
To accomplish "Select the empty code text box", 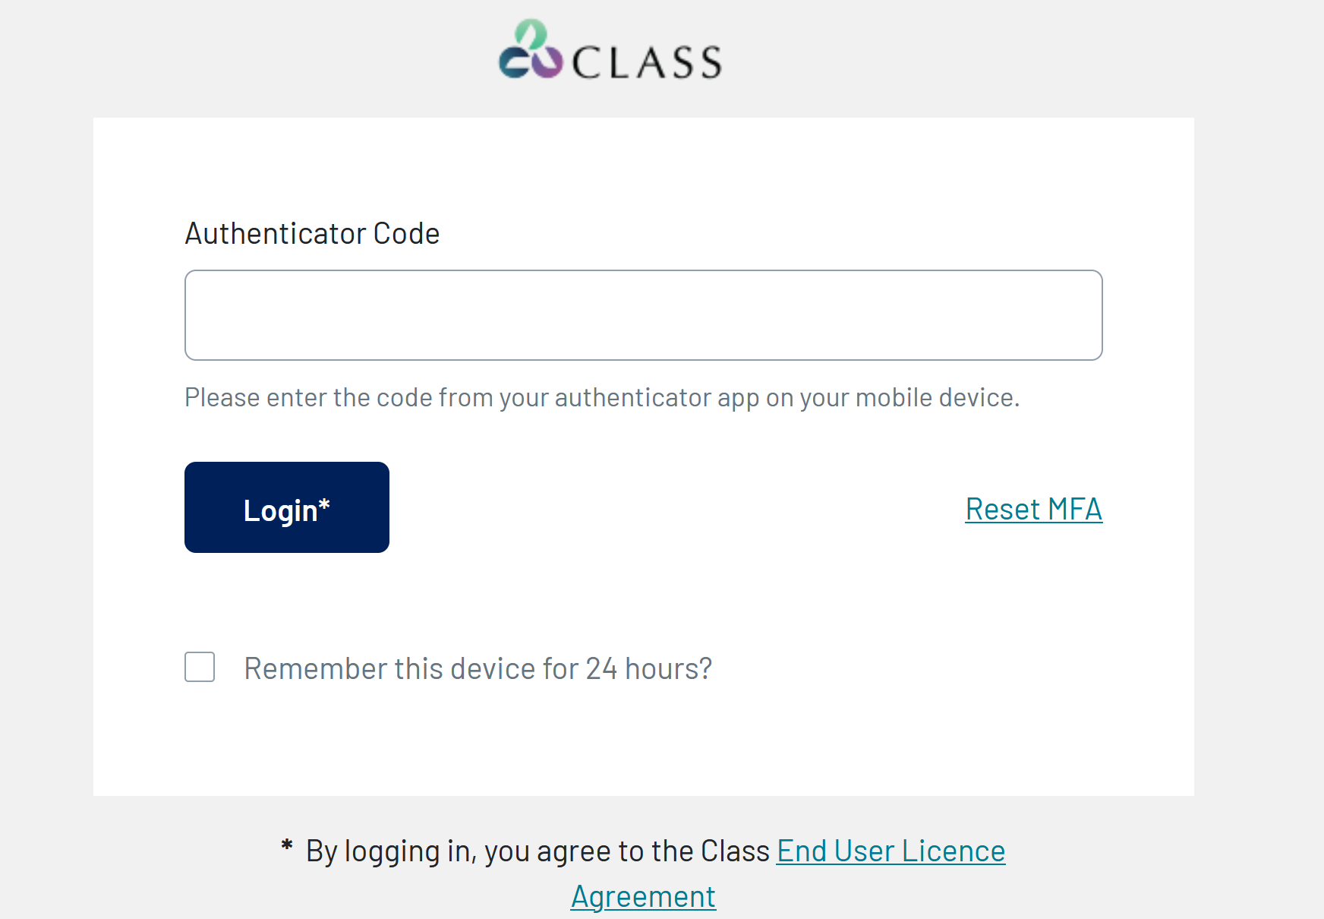I will point(644,315).
